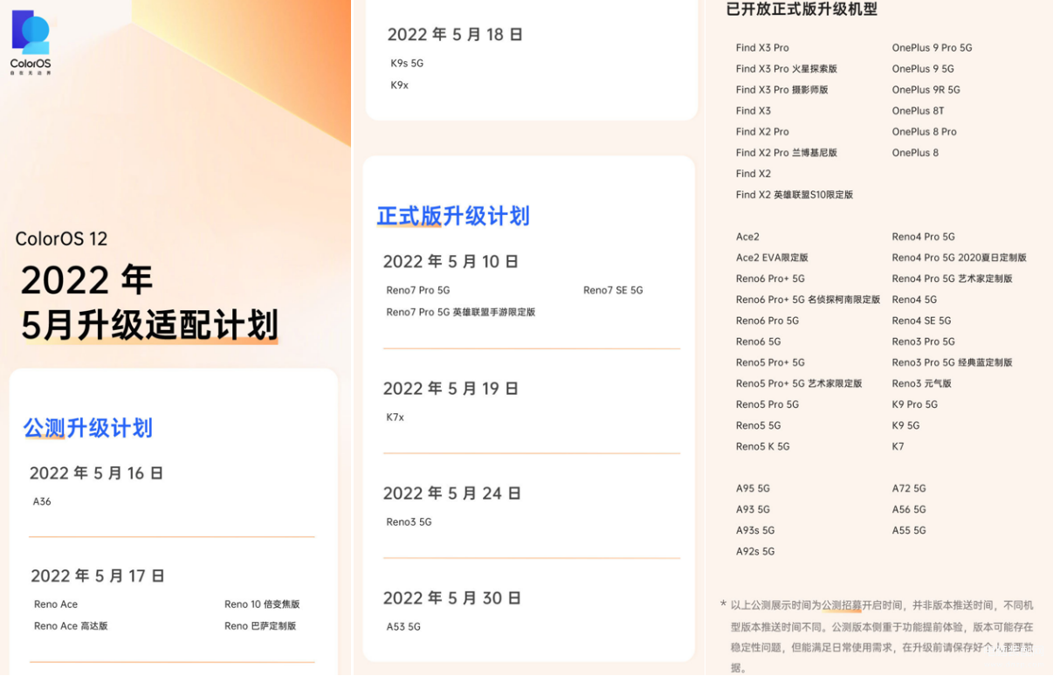The height and width of the screenshot is (676, 1053).
Task: Click the Reno5 K 5G entry
Action: (762, 446)
